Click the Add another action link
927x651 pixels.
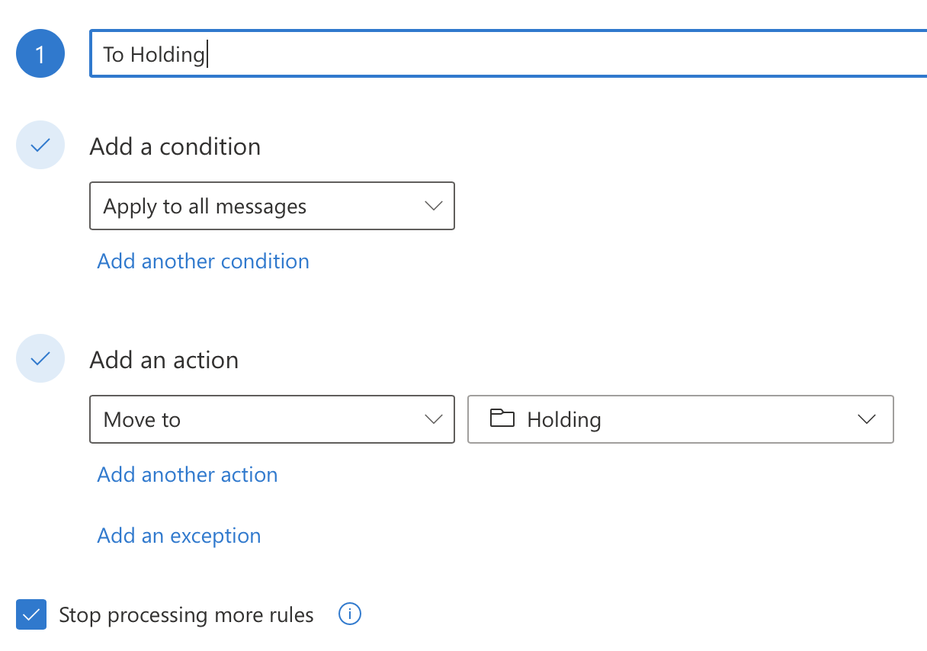[188, 475]
